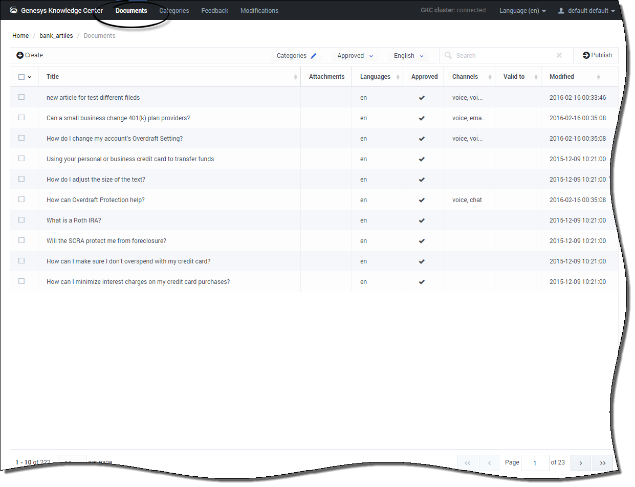Sort by Modified column arrows
Image resolution: width=635 pixels, height=487 pixels.
coord(598,77)
